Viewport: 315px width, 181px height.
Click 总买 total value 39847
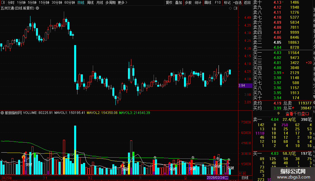click(x=306, y=108)
